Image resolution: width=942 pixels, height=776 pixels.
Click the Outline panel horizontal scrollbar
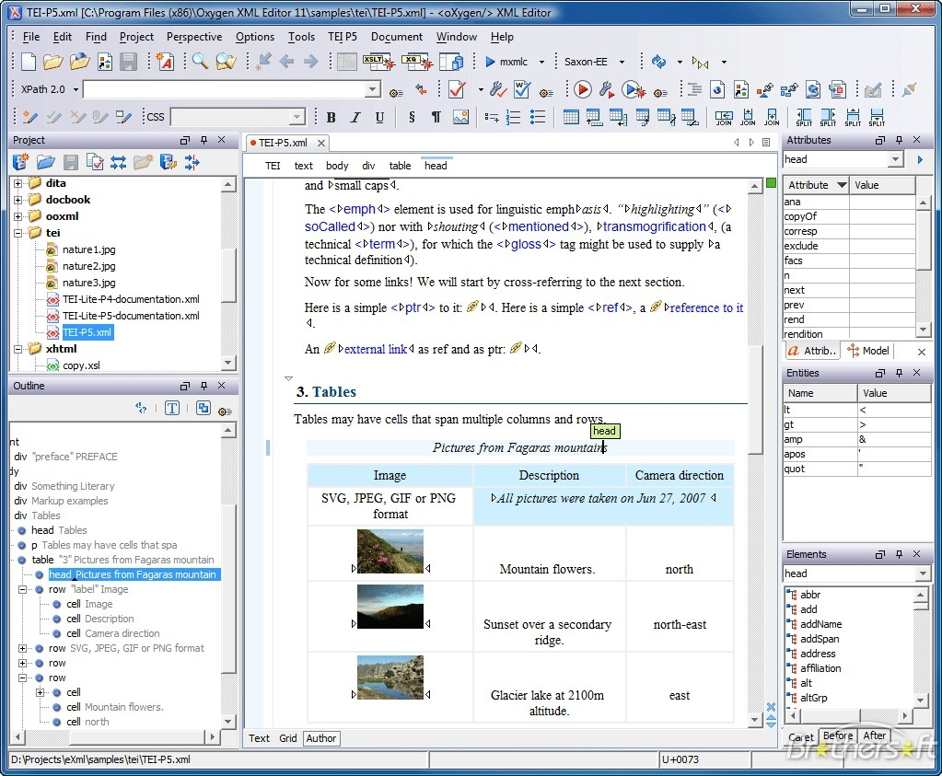click(114, 736)
